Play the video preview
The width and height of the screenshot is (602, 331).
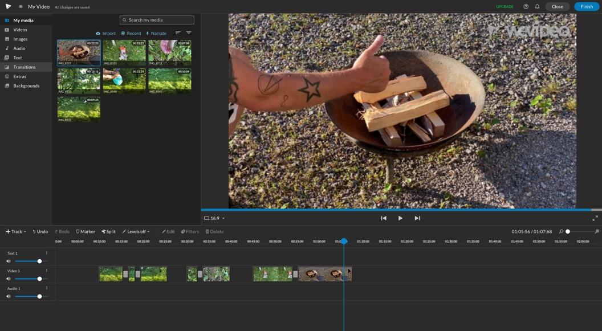400,218
